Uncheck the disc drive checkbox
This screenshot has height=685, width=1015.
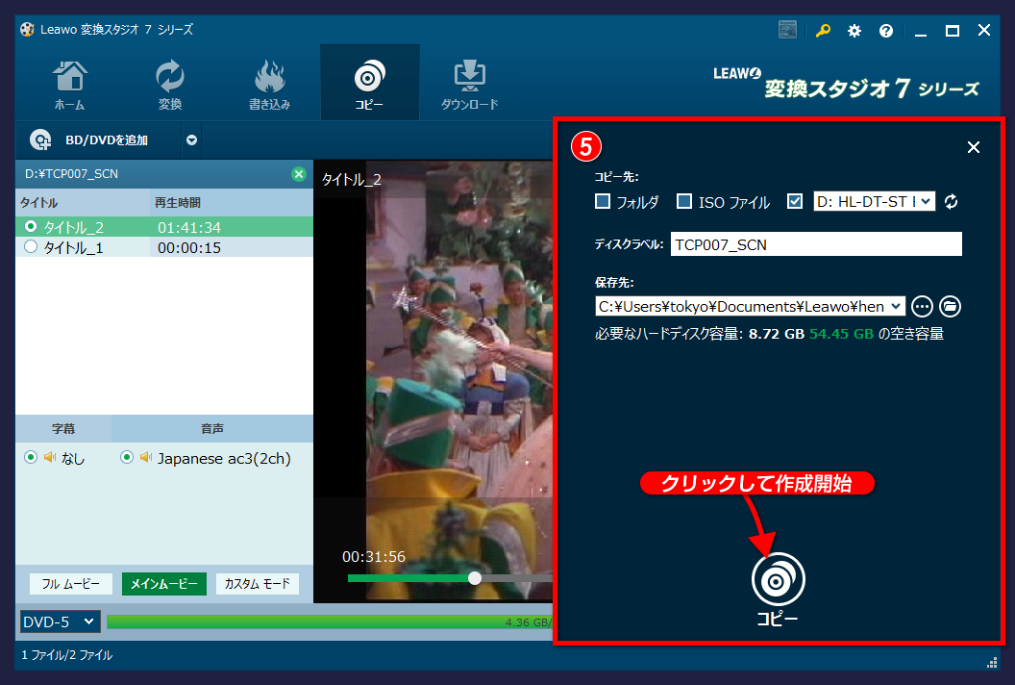[795, 201]
